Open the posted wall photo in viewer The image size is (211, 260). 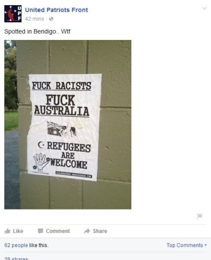coord(68,125)
